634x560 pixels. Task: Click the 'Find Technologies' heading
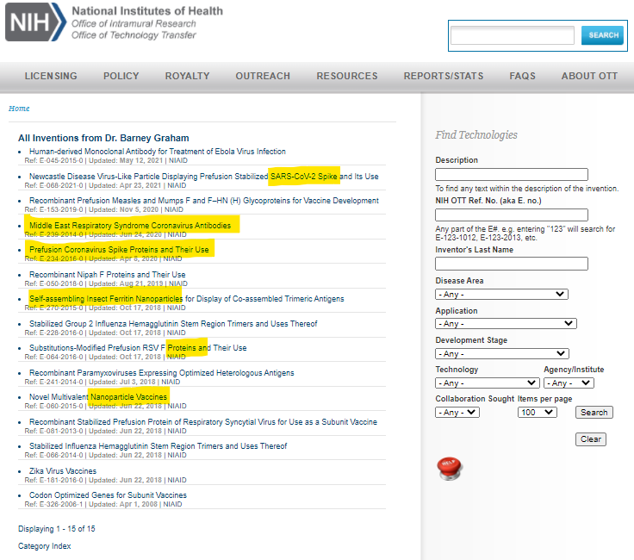[x=476, y=134]
